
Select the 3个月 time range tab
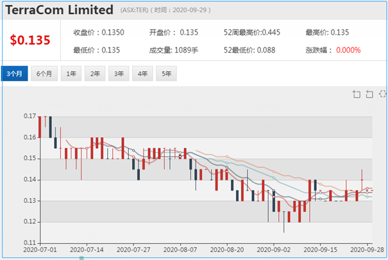tap(14, 74)
